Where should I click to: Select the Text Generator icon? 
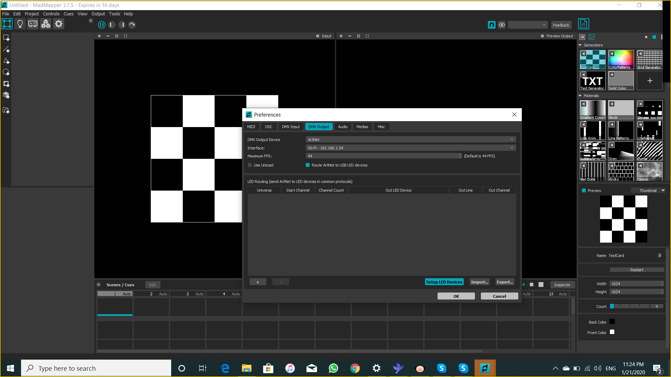click(x=593, y=81)
